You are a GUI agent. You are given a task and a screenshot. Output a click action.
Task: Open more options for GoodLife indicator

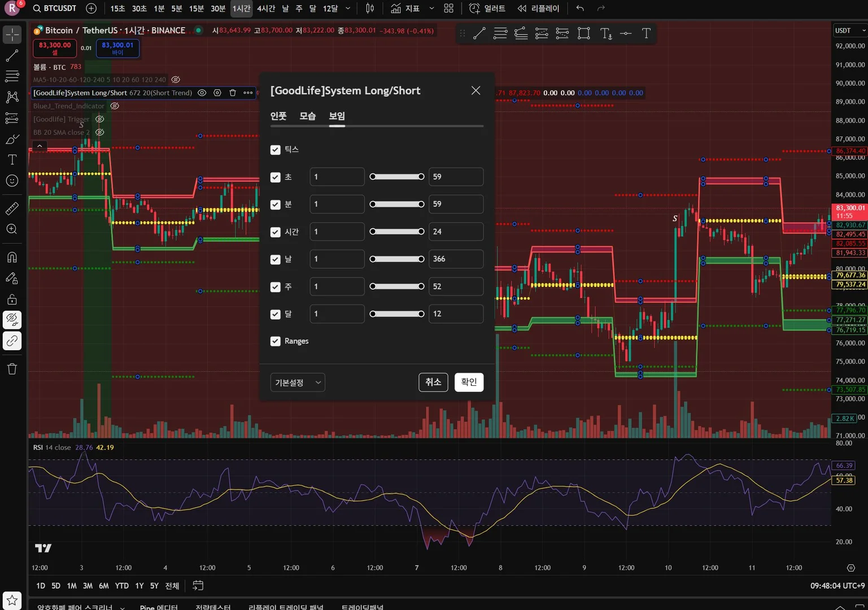[x=248, y=93]
